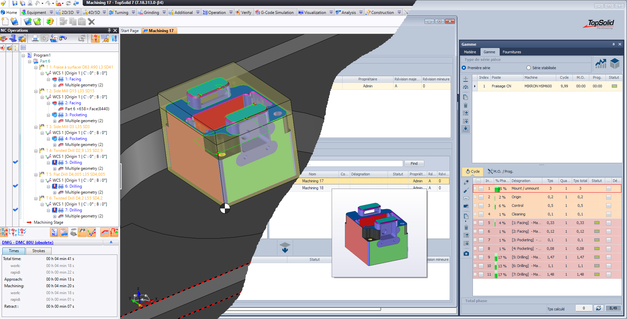Click the Cycle tab button
Screen dimensions: 627x319
(x=473, y=171)
